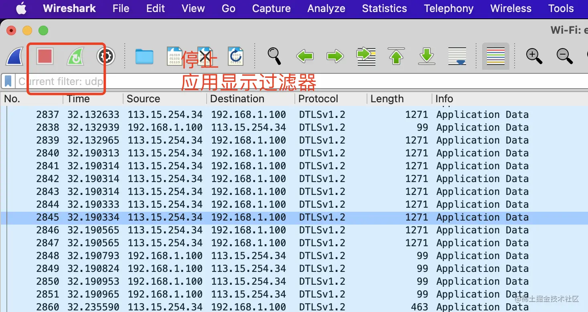The width and height of the screenshot is (588, 312).
Task: Sort by the Info column header
Action: [x=510, y=99]
